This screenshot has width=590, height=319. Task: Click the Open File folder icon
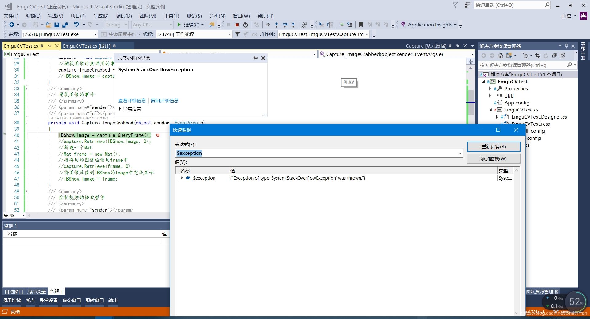(x=49, y=25)
